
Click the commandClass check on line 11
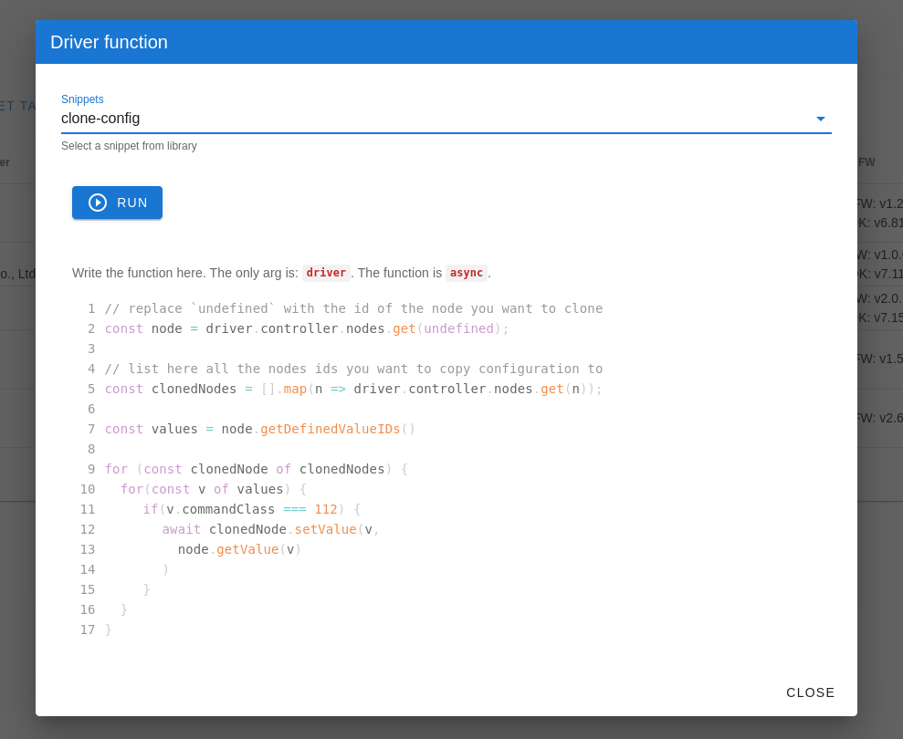point(227,509)
